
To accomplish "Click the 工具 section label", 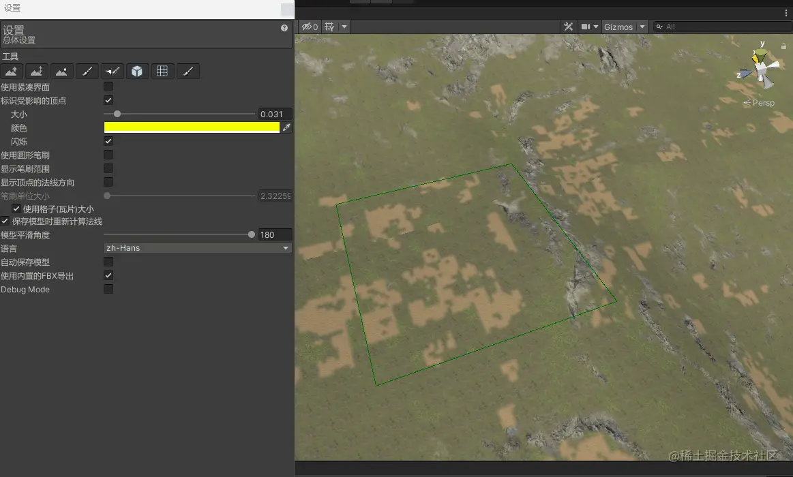I will [x=10, y=57].
